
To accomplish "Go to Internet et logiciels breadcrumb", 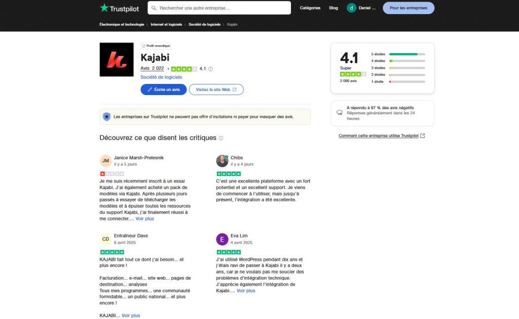I will [166, 24].
